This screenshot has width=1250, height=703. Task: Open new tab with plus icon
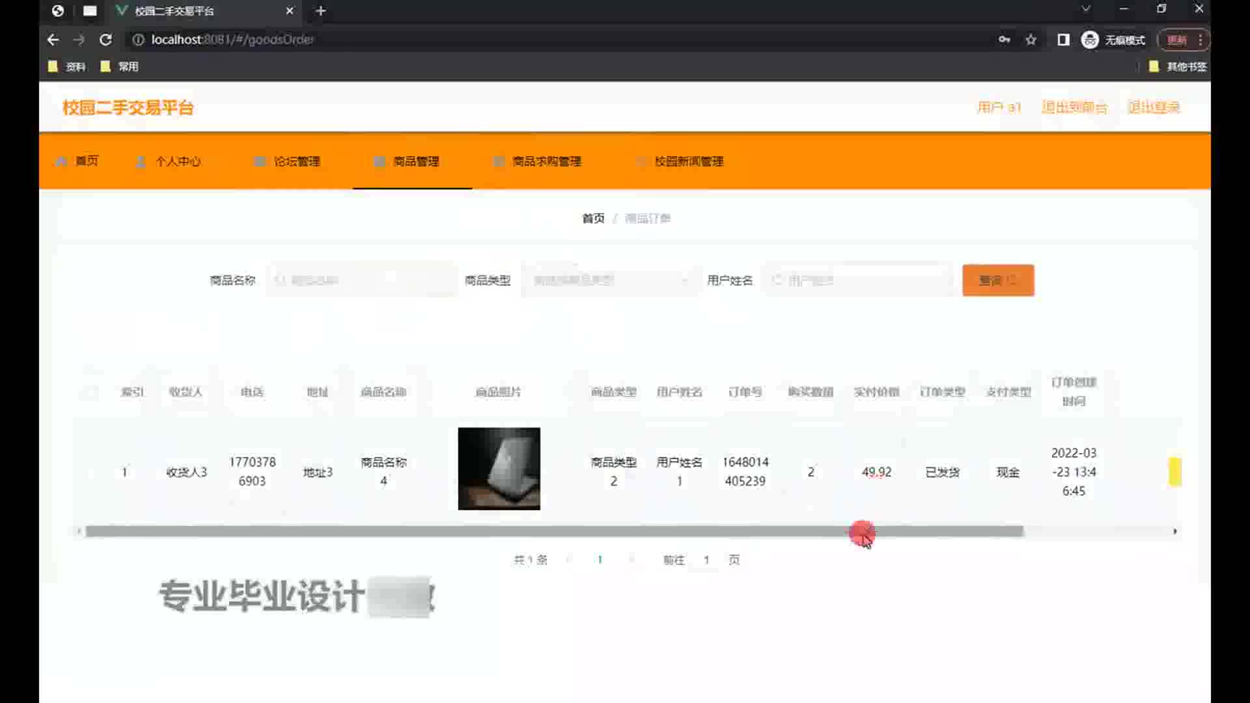pyautogui.click(x=320, y=11)
